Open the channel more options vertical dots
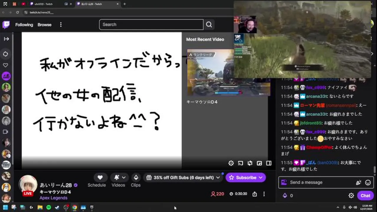This screenshot has width=377, height=212. (264, 194)
